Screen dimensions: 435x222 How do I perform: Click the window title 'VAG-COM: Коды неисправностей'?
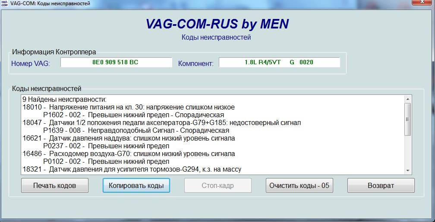tap(50, 3)
